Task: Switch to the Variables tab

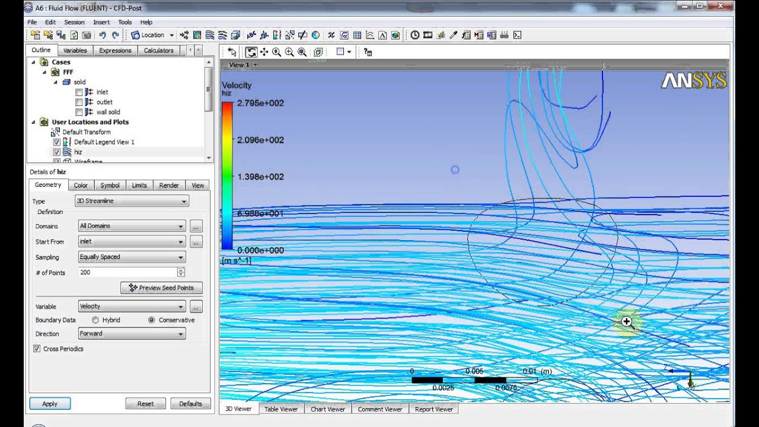Action: point(75,50)
